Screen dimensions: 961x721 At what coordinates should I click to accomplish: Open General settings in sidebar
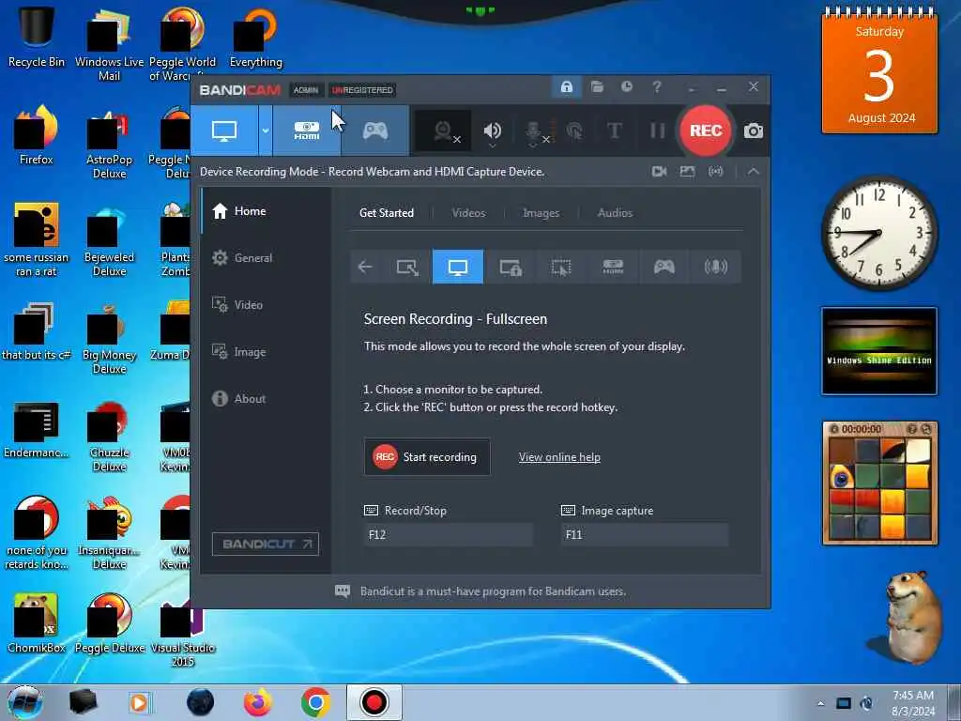266,258
